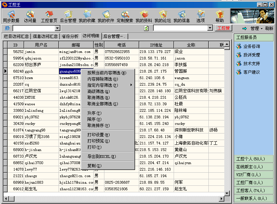Sort by clicking the IP地址 column header
277x204 pixels.
(x=156, y=45)
